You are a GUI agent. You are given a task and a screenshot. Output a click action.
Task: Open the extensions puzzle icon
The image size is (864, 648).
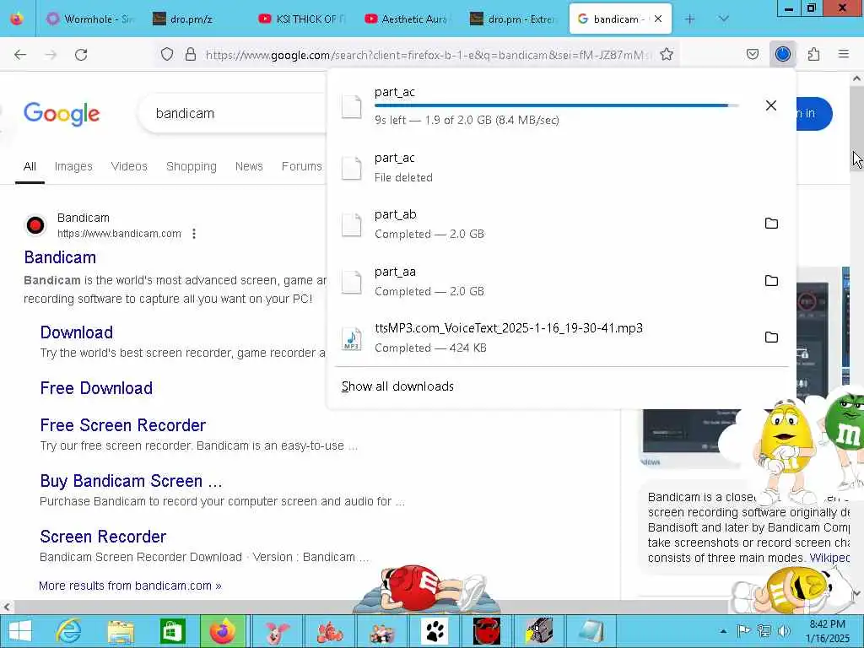(x=813, y=55)
